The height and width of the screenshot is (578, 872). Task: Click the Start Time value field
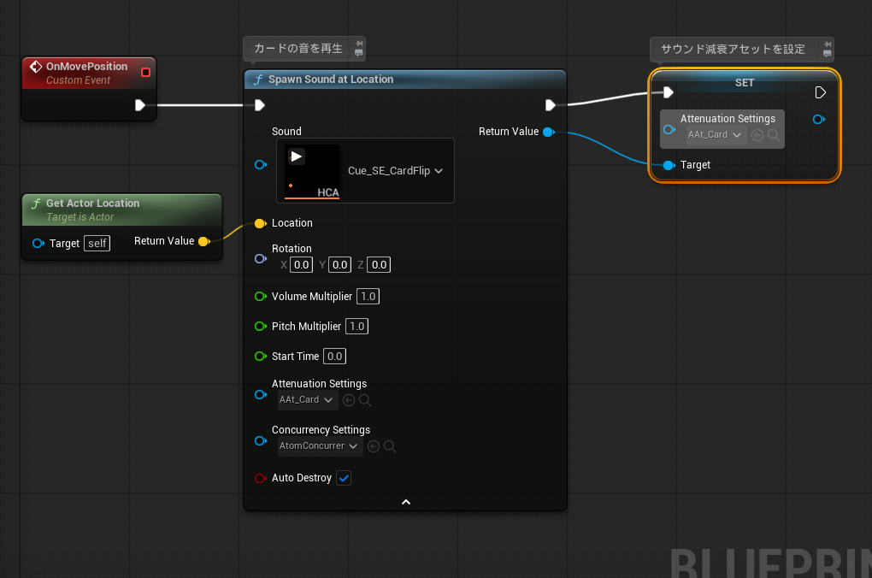pos(335,357)
